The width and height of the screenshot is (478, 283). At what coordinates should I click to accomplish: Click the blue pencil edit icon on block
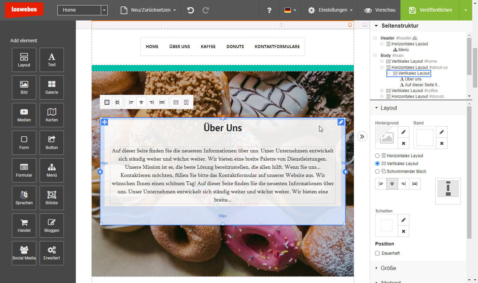point(341,122)
